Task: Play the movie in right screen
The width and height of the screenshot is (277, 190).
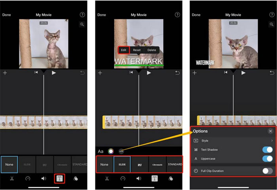Action: click(x=243, y=73)
